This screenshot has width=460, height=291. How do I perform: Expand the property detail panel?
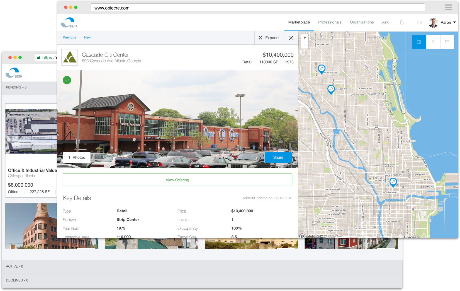pos(269,38)
